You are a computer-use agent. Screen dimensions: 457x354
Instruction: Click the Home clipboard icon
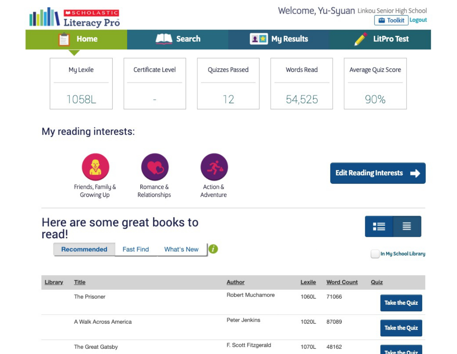click(64, 39)
